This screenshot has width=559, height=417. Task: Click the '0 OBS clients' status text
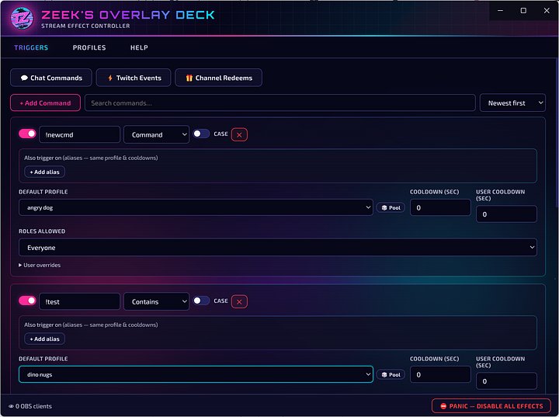(x=33, y=406)
